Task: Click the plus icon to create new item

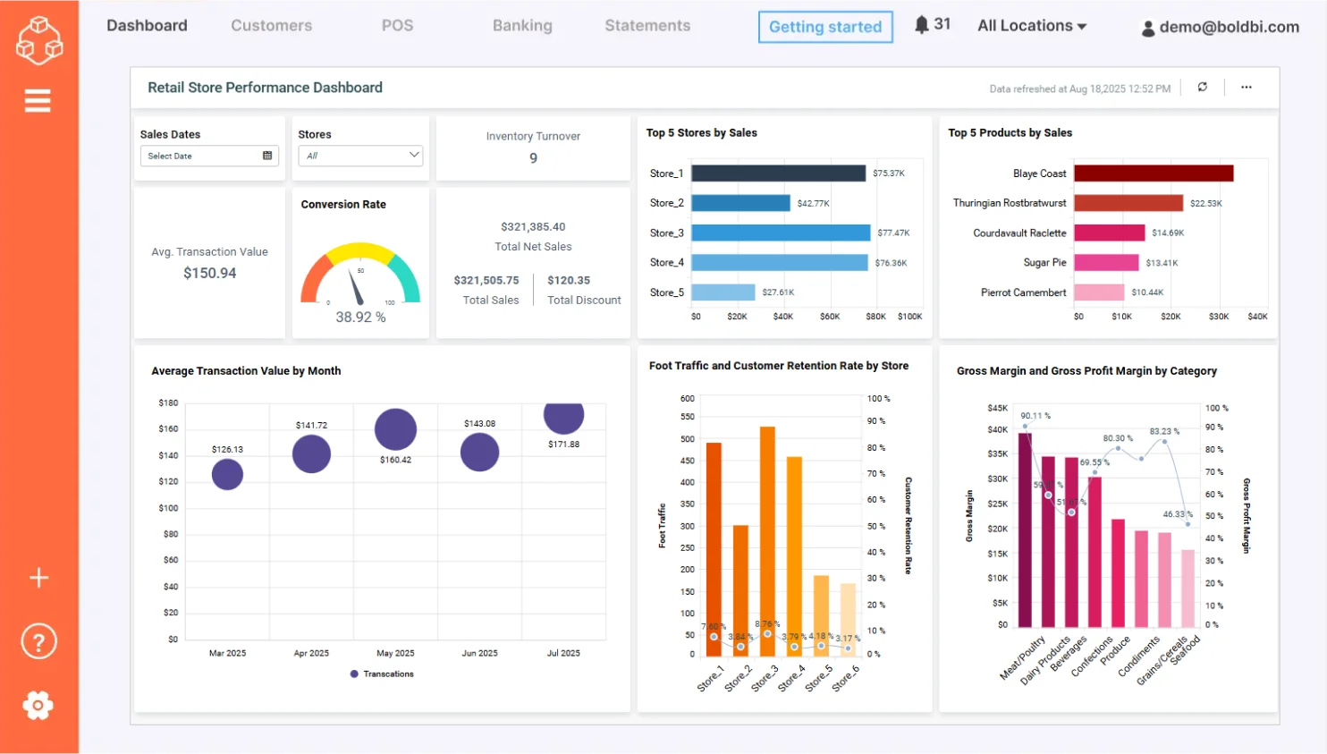Action: point(38,577)
